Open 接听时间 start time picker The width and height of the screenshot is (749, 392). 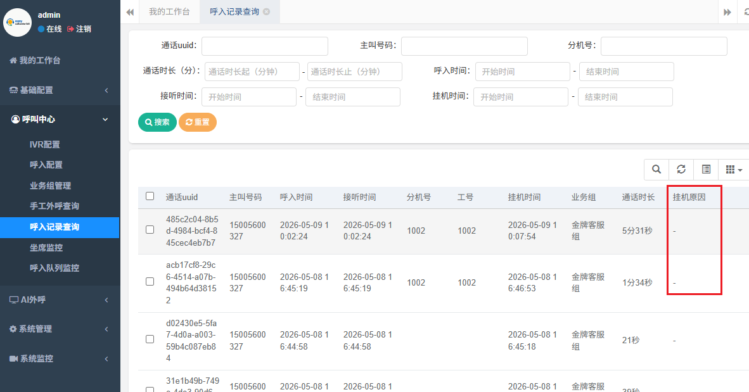[x=249, y=97]
